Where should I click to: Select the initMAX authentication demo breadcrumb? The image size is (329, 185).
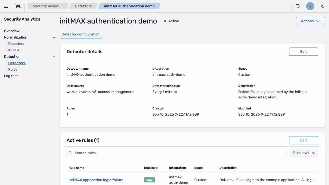point(129,6)
